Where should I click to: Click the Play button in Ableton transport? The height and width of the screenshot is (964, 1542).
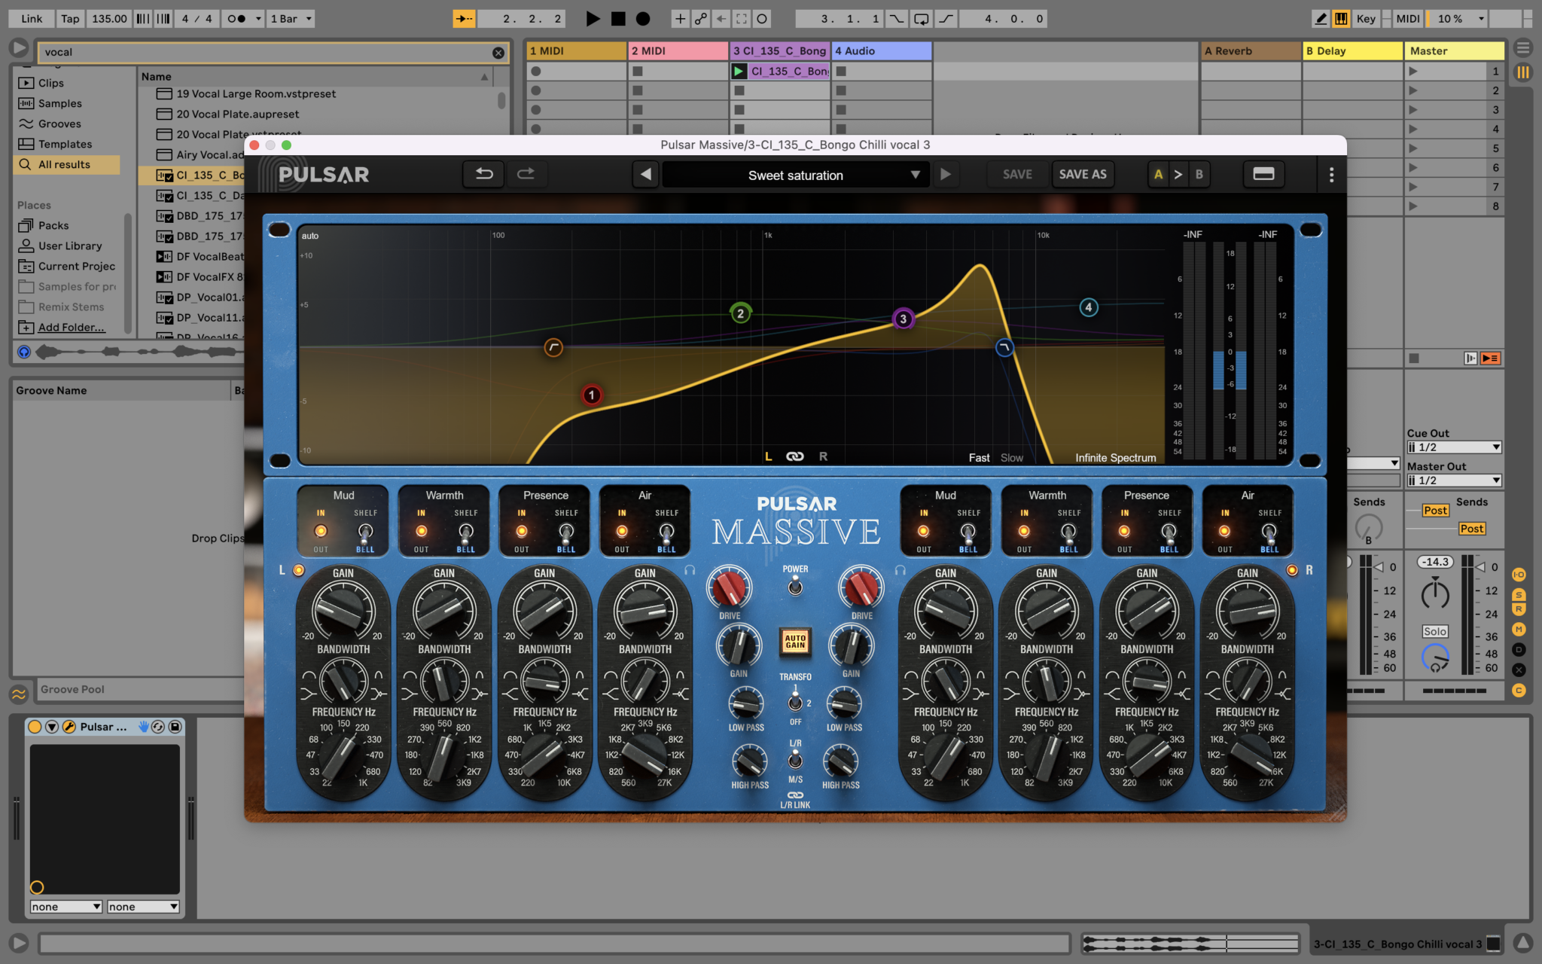(x=593, y=19)
